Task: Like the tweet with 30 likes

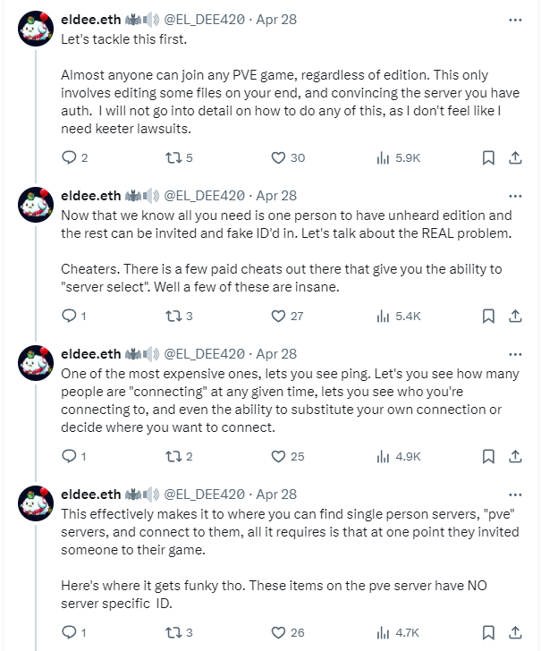Action: (x=278, y=157)
